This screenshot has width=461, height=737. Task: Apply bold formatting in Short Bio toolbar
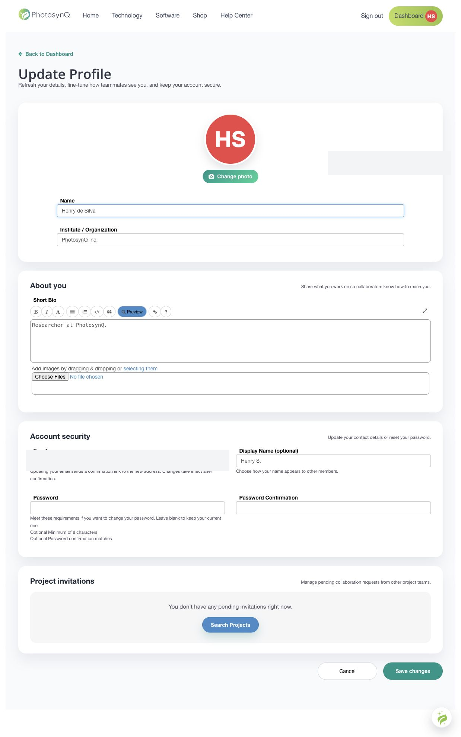coord(36,312)
